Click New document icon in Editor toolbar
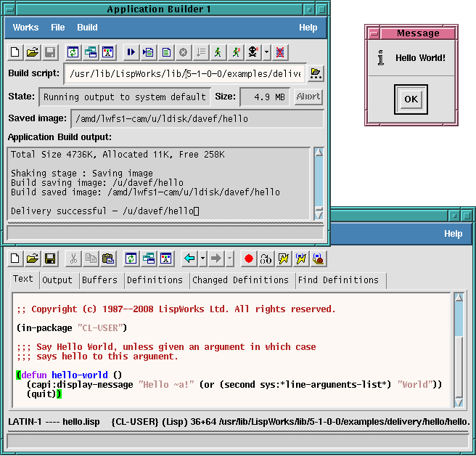 [15, 258]
